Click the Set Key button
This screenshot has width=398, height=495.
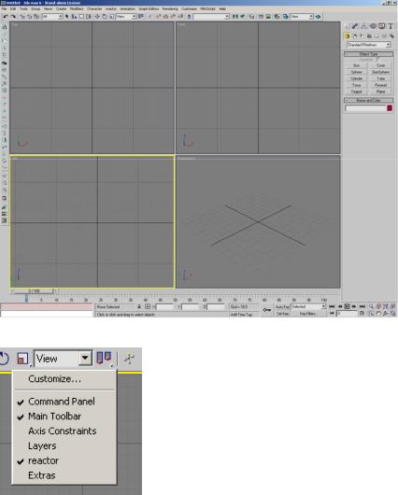tap(283, 314)
